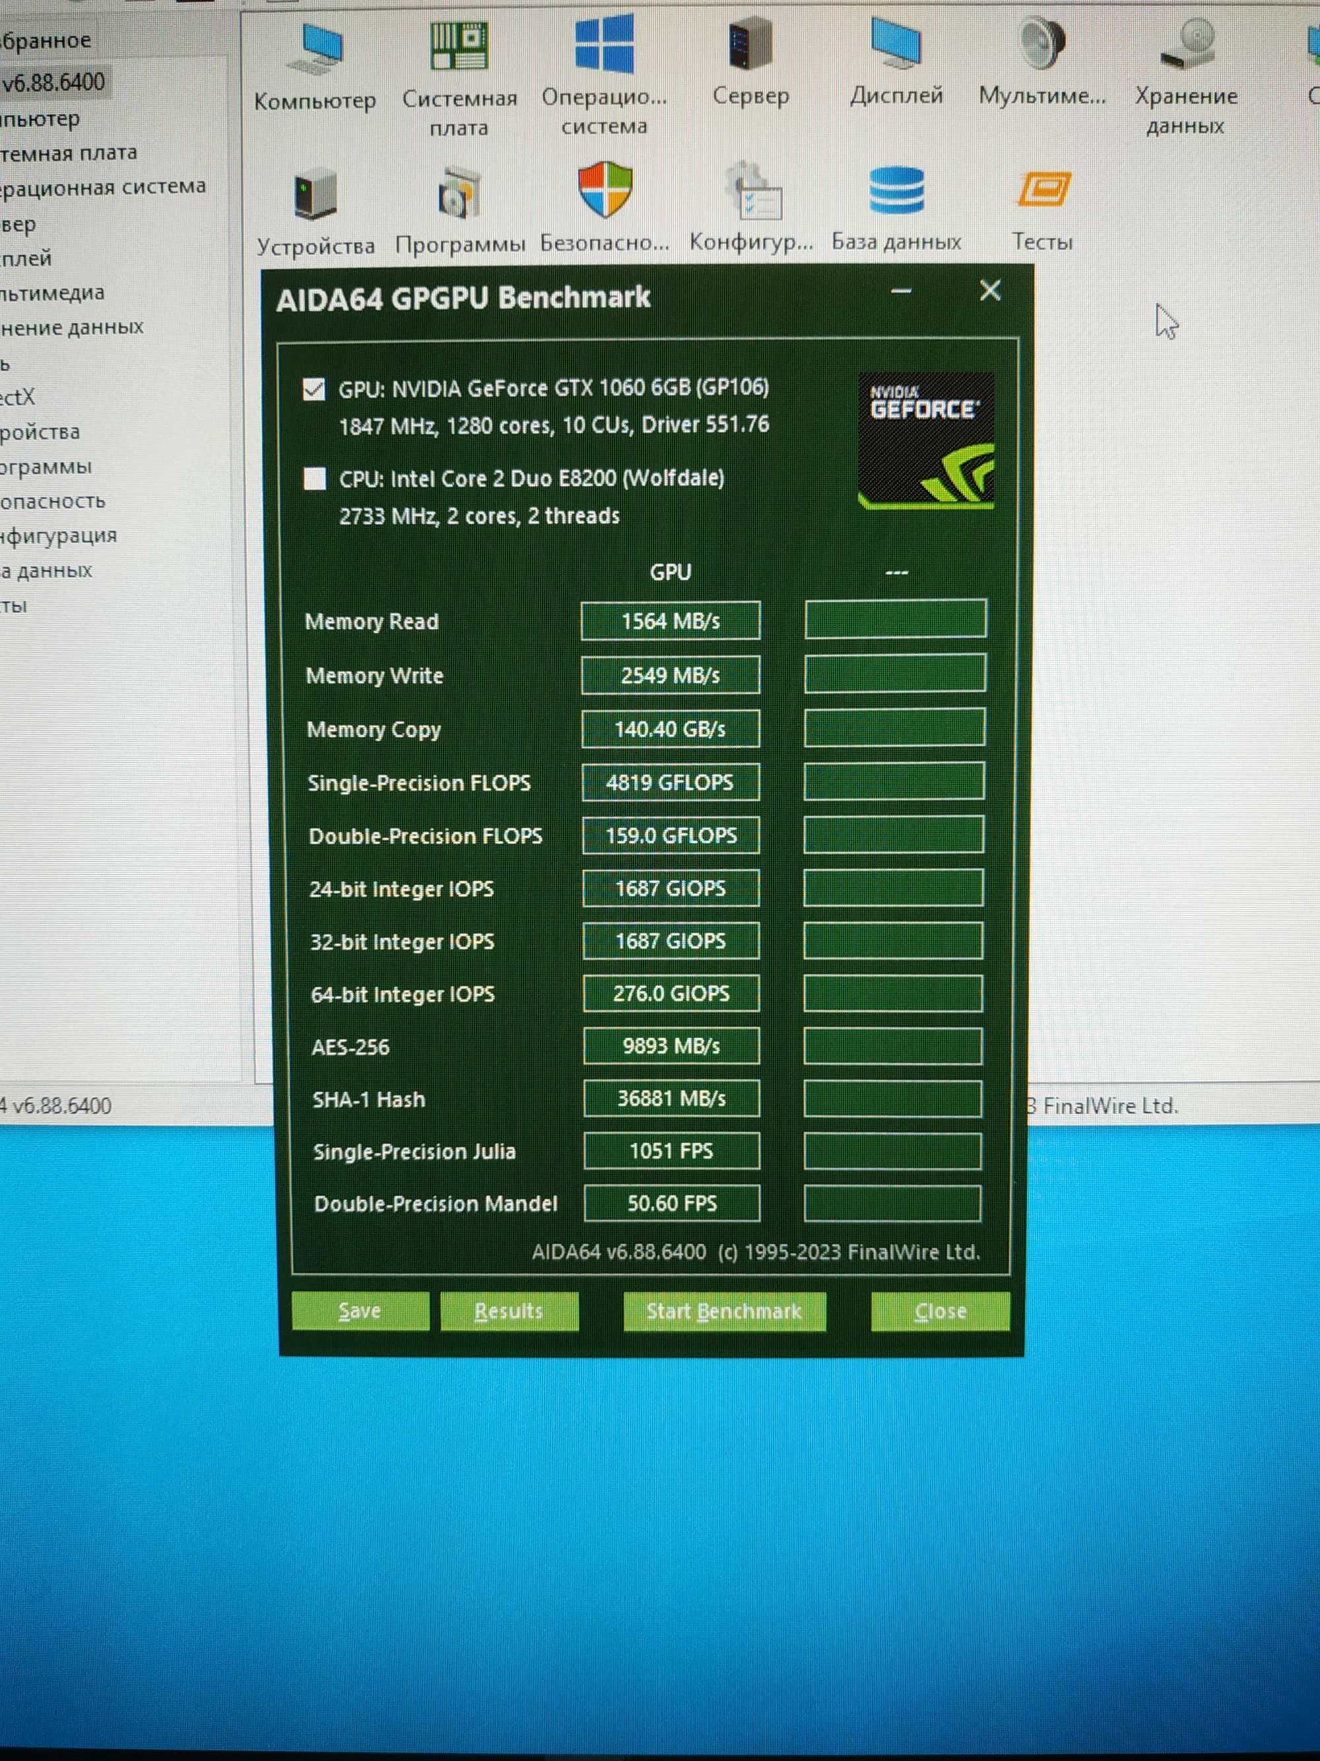Screen dimensions: 1320x1761
Task: Click the NVIDIA GeForce logo image
Action: (927, 441)
